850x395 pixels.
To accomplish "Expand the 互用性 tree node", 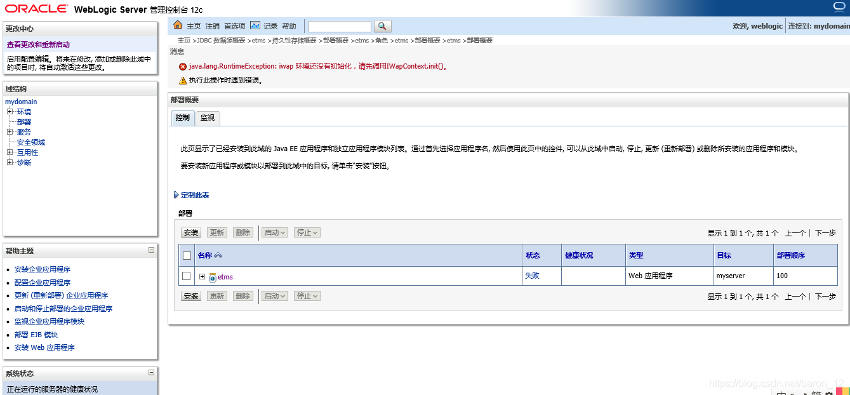I will 10,152.
